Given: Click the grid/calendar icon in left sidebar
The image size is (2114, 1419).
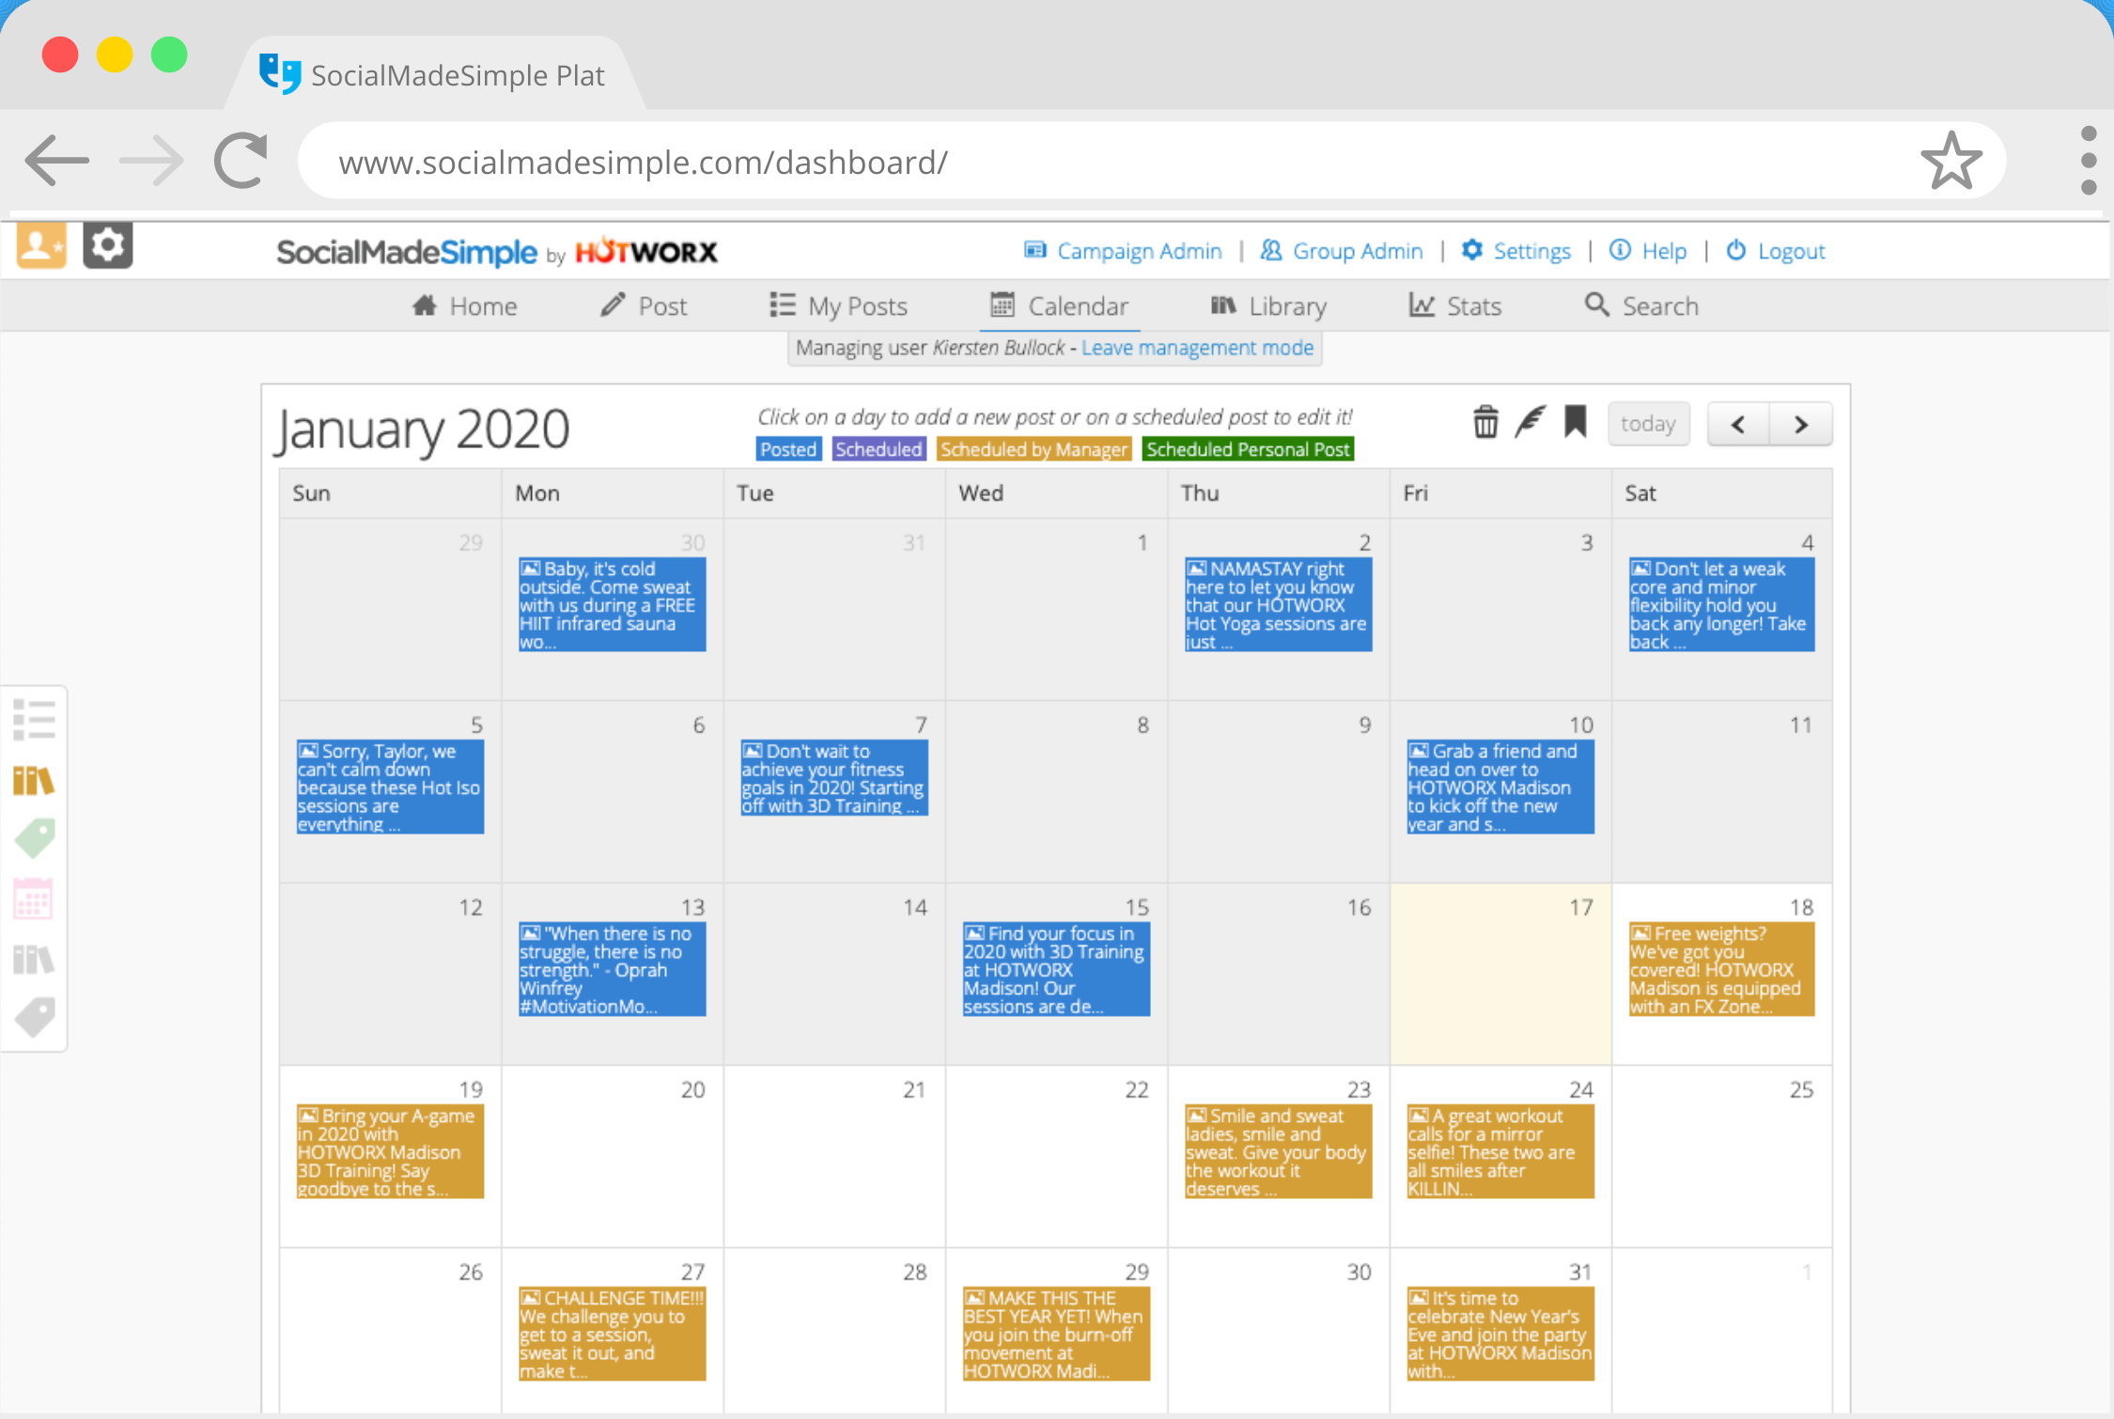Looking at the screenshot, I should (x=35, y=897).
